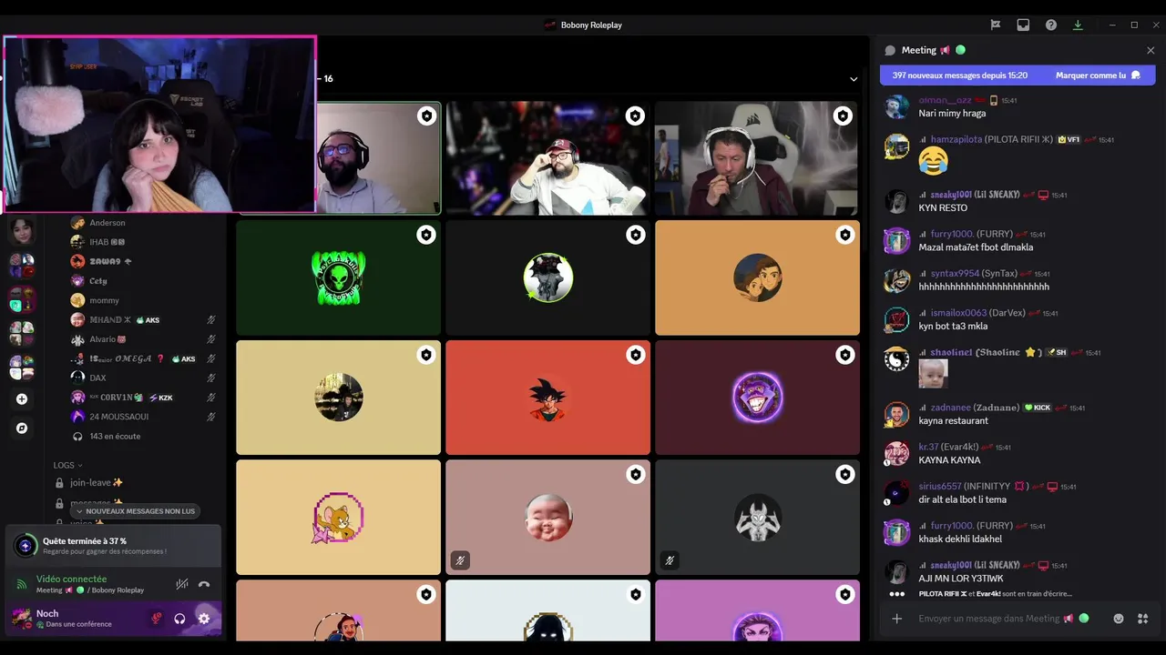Toggle headphones deafen in user panel
The image size is (1166, 655).
[x=179, y=619]
